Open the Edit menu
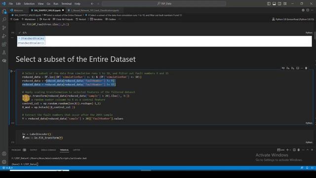 (x=18, y=3)
